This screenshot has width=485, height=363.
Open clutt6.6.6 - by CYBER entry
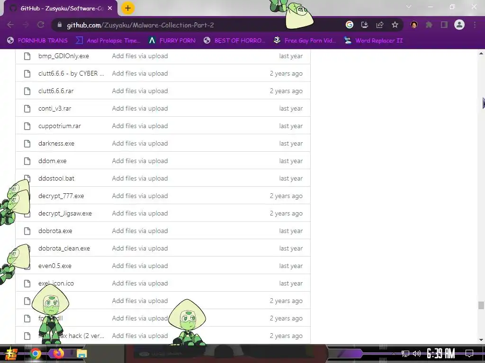71,73
